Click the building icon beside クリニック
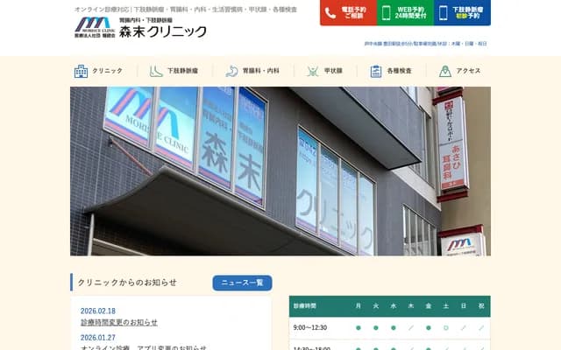Viewport: 561px width, 350px height. click(81, 71)
